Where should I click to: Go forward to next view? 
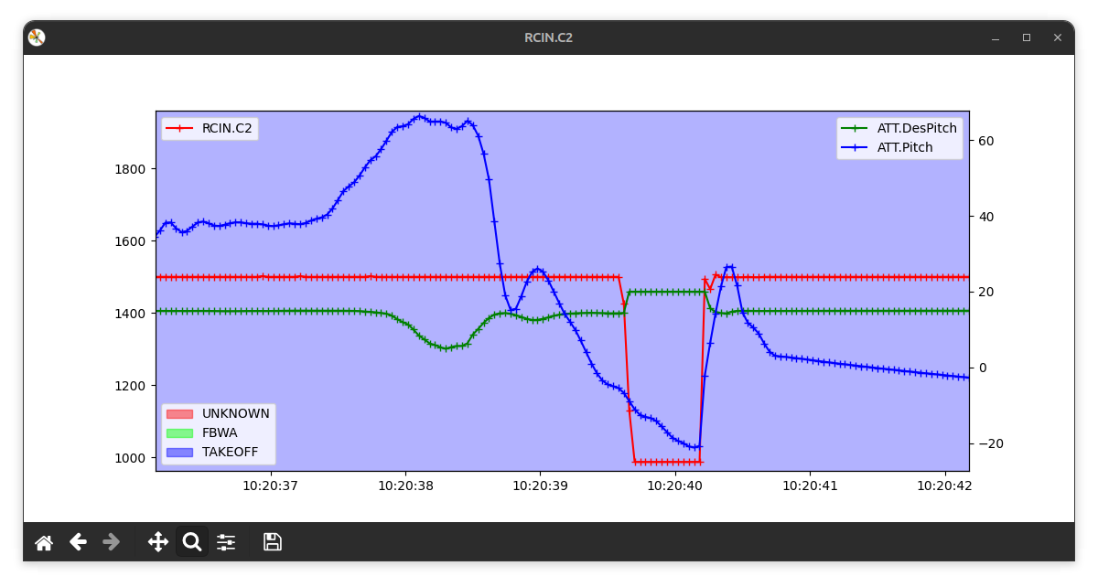click(112, 542)
